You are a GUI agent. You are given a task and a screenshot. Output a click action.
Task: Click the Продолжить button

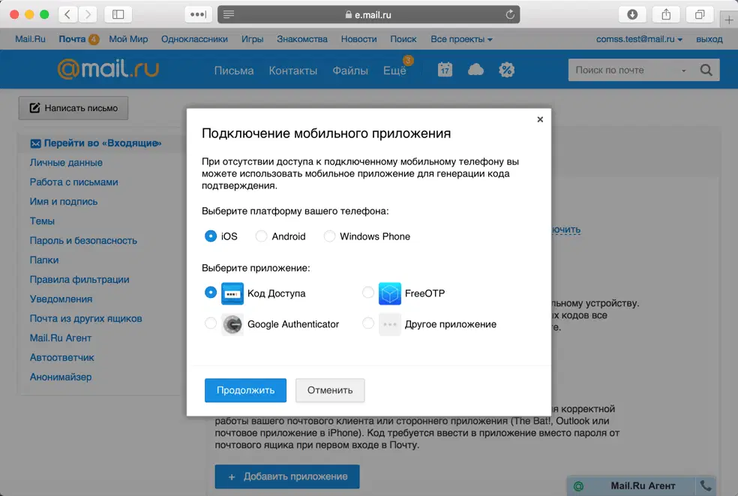point(245,390)
